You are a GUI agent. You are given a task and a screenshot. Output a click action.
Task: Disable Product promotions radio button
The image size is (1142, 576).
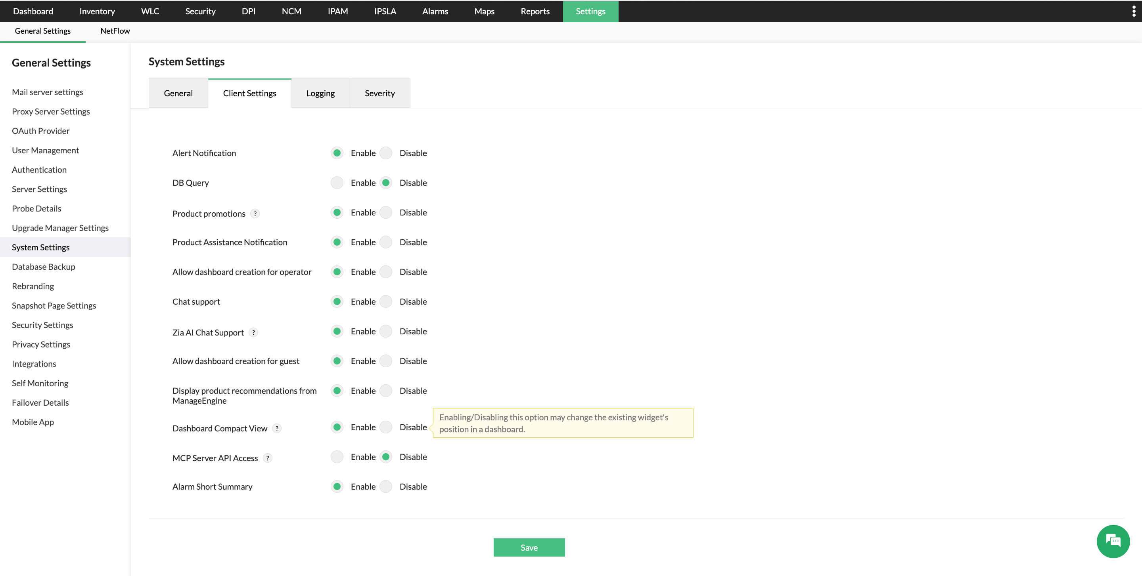point(386,212)
